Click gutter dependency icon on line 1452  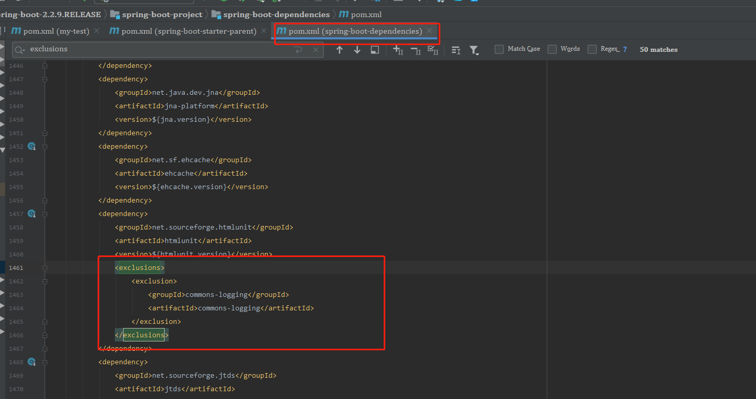[32, 147]
